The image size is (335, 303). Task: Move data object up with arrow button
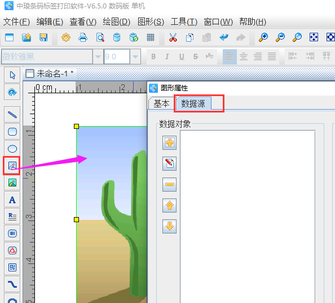tap(169, 205)
